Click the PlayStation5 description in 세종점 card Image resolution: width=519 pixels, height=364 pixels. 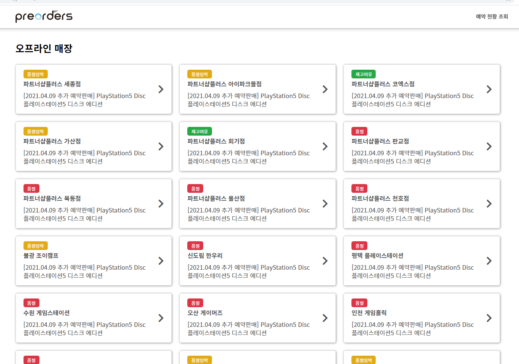(x=85, y=100)
